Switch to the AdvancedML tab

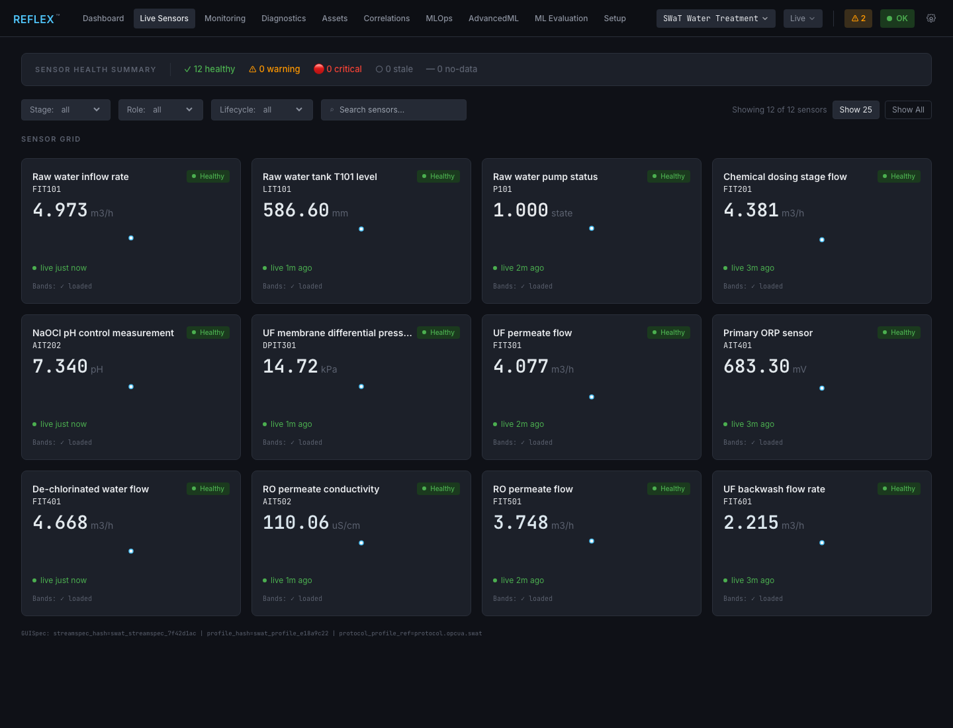tap(494, 19)
